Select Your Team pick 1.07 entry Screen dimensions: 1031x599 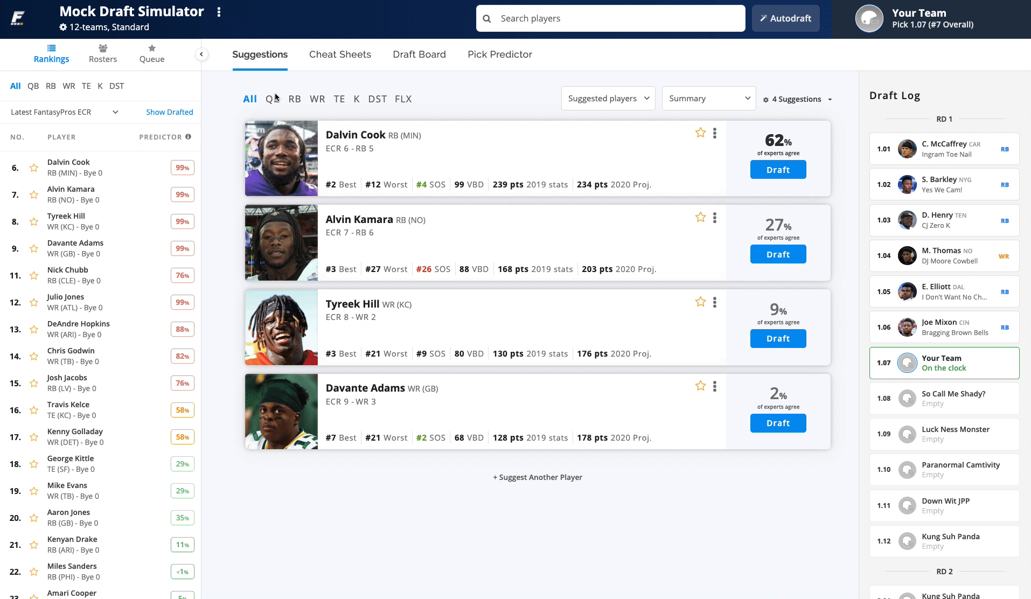944,363
